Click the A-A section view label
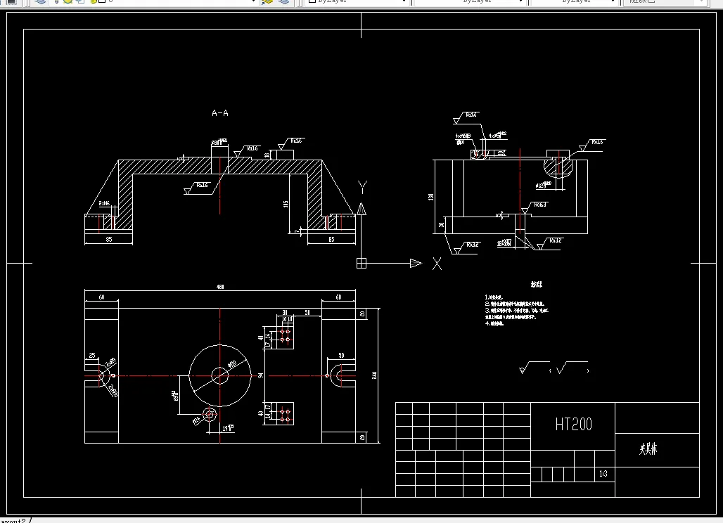The image size is (723, 523). click(x=220, y=113)
